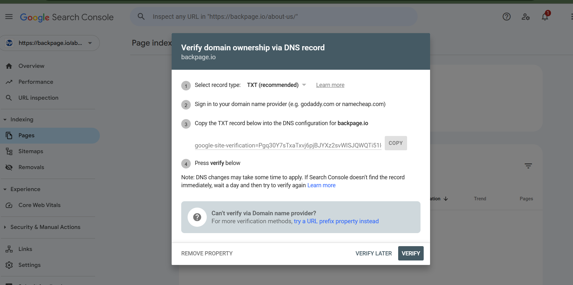Open Users and permissions icon
Screen dimensions: 573x285
pyautogui.click(x=526, y=17)
